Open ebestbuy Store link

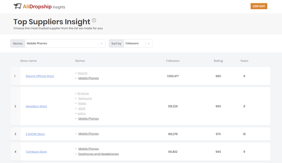click(36, 106)
